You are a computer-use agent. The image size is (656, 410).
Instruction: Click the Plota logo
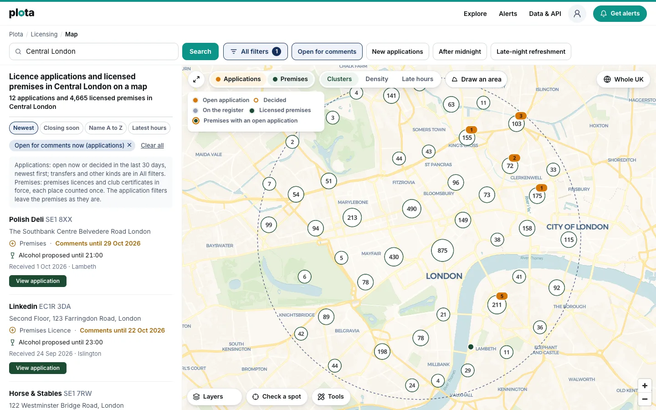pos(21,13)
